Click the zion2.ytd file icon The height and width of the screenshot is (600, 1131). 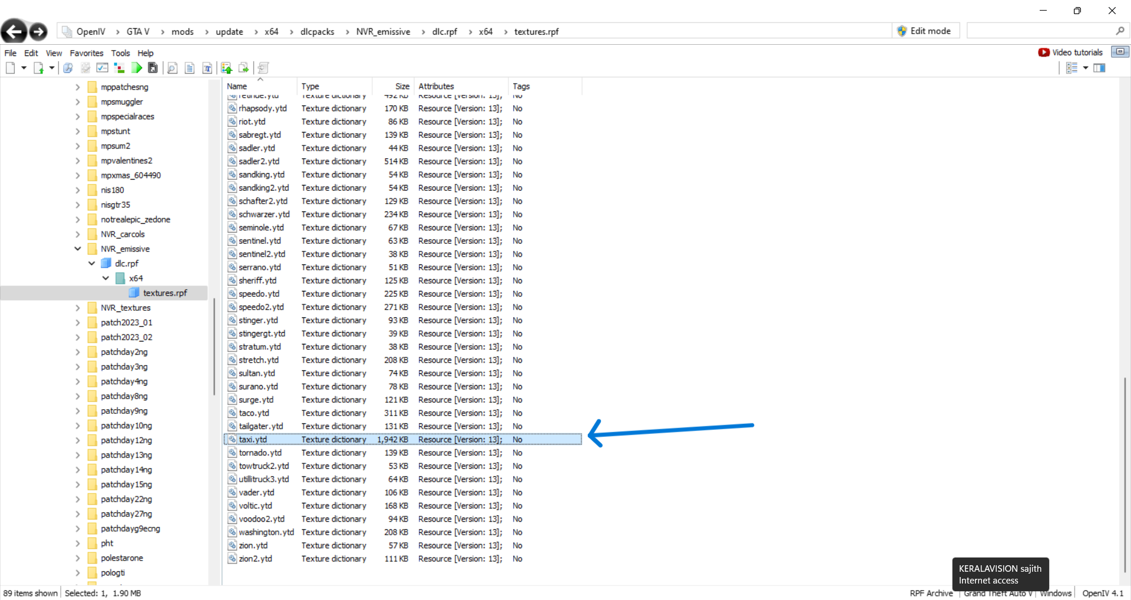[x=232, y=558]
